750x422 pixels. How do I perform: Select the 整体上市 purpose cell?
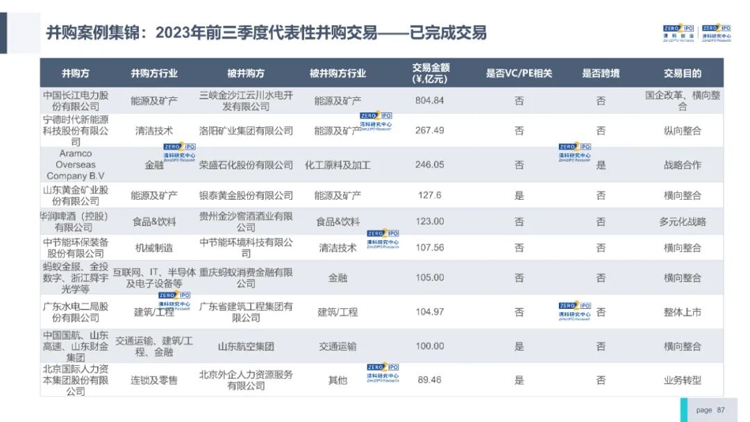click(683, 312)
